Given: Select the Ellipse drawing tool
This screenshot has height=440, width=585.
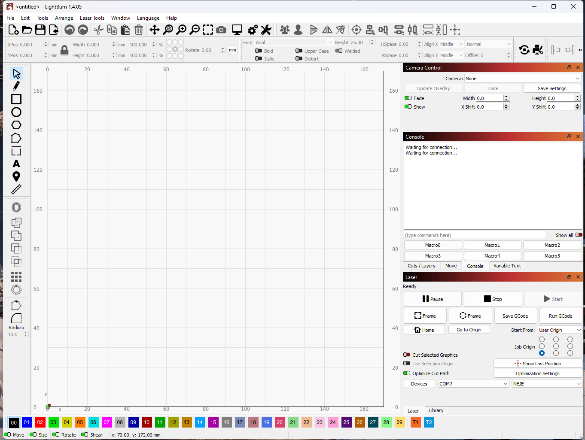Looking at the screenshot, I should (x=16, y=112).
